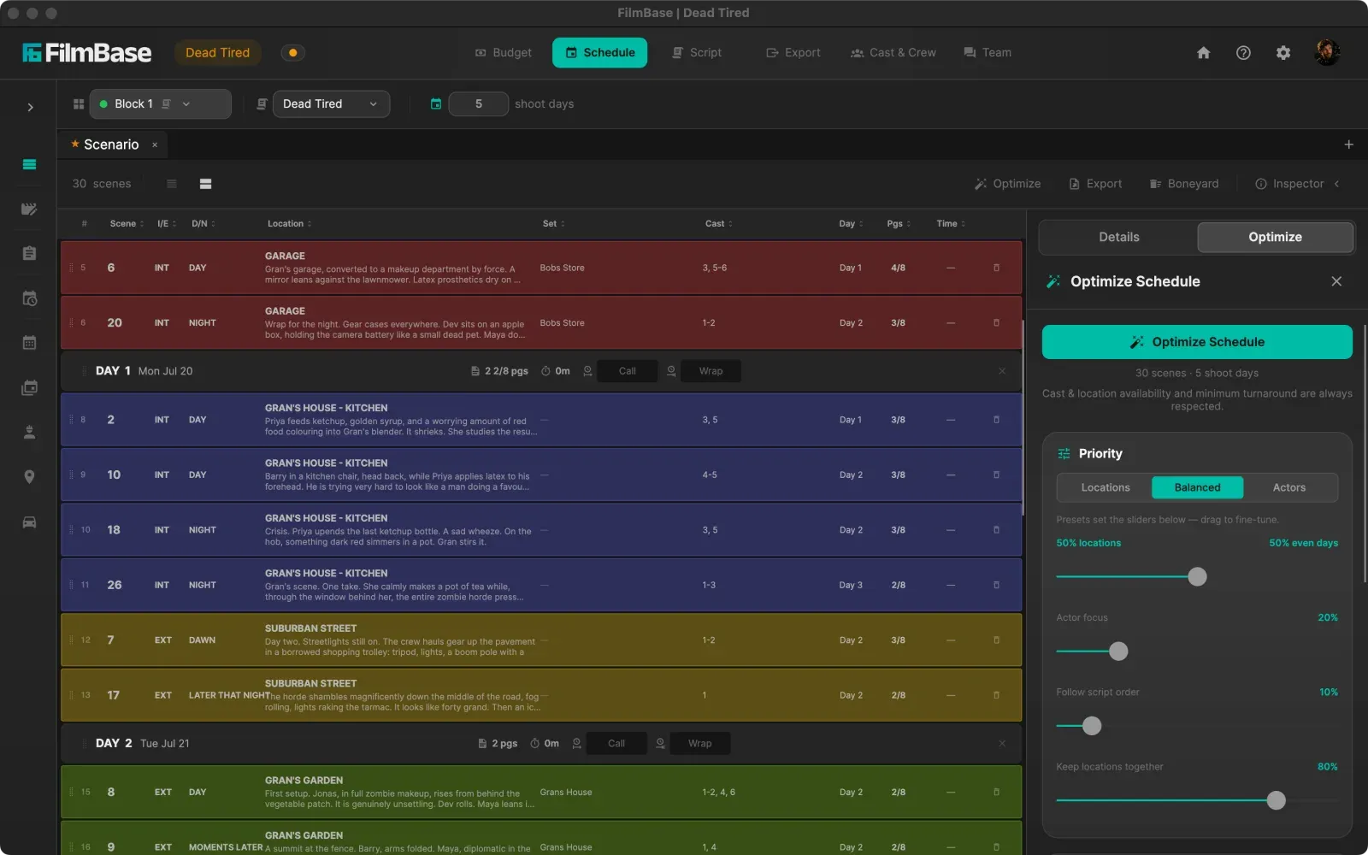Click the grid blocks icon beside Block 1
This screenshot has height=855, width=1368.
(79, 104)
